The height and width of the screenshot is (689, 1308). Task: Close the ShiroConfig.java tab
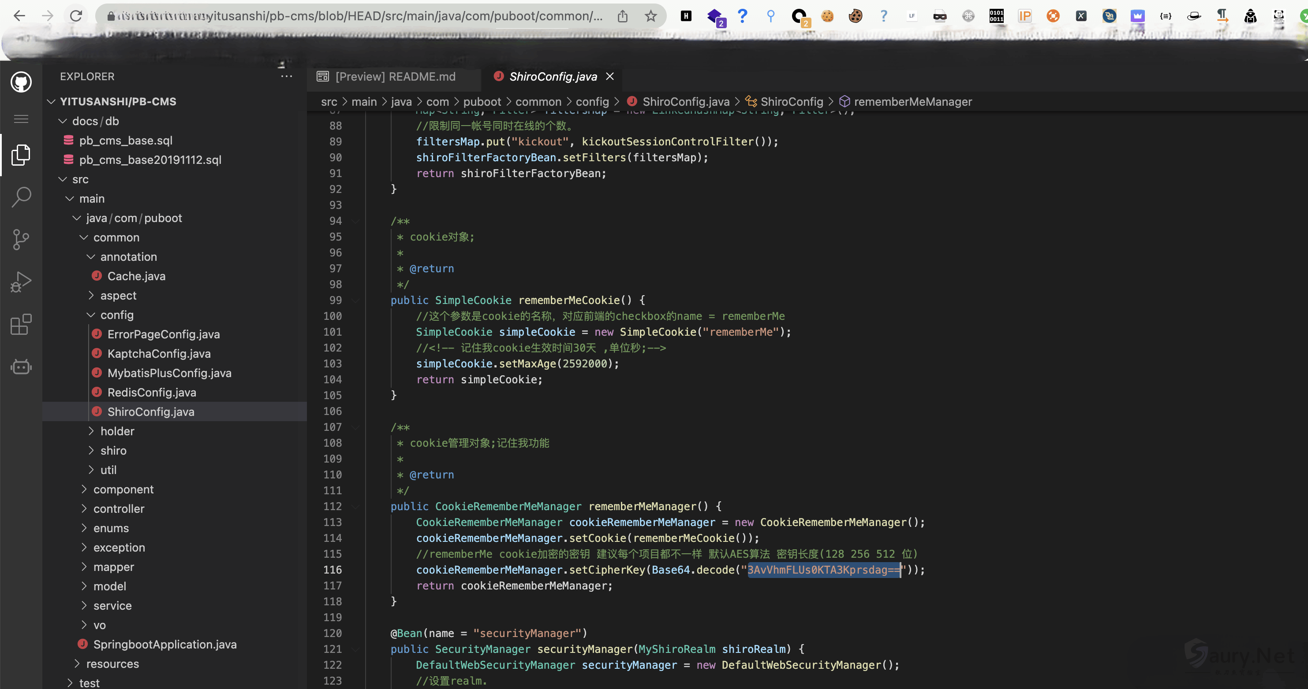pyautogui.click(x=610, y=77)
